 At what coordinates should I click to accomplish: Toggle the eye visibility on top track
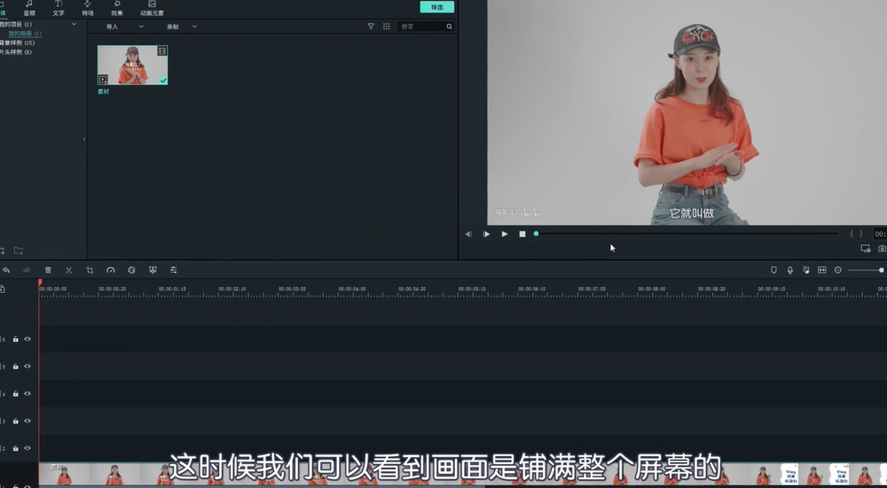pos(27,339)
